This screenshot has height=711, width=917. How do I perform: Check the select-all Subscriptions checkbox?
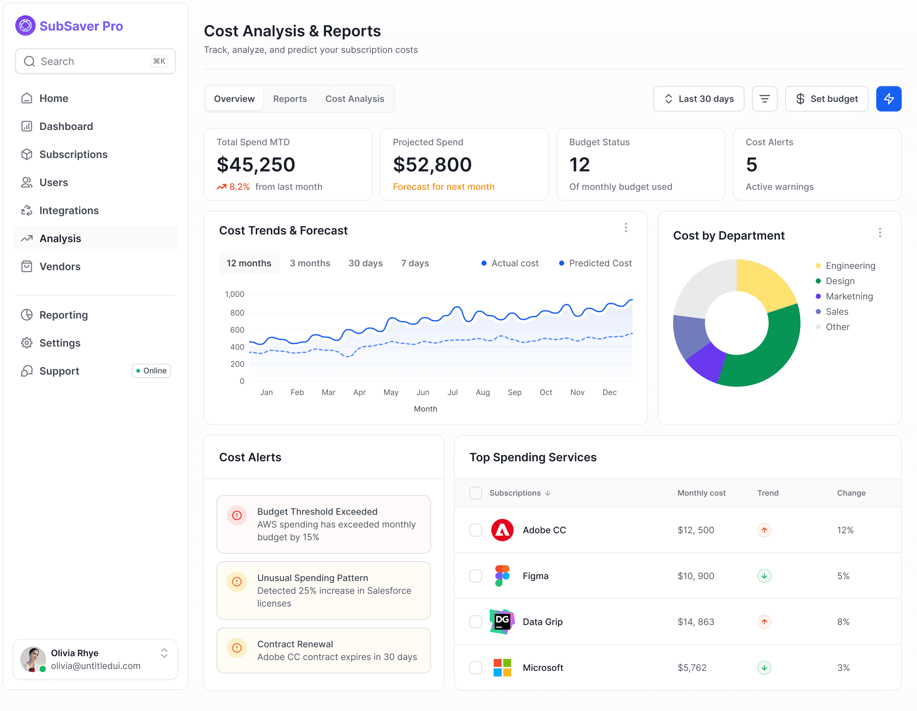point(476,492)
